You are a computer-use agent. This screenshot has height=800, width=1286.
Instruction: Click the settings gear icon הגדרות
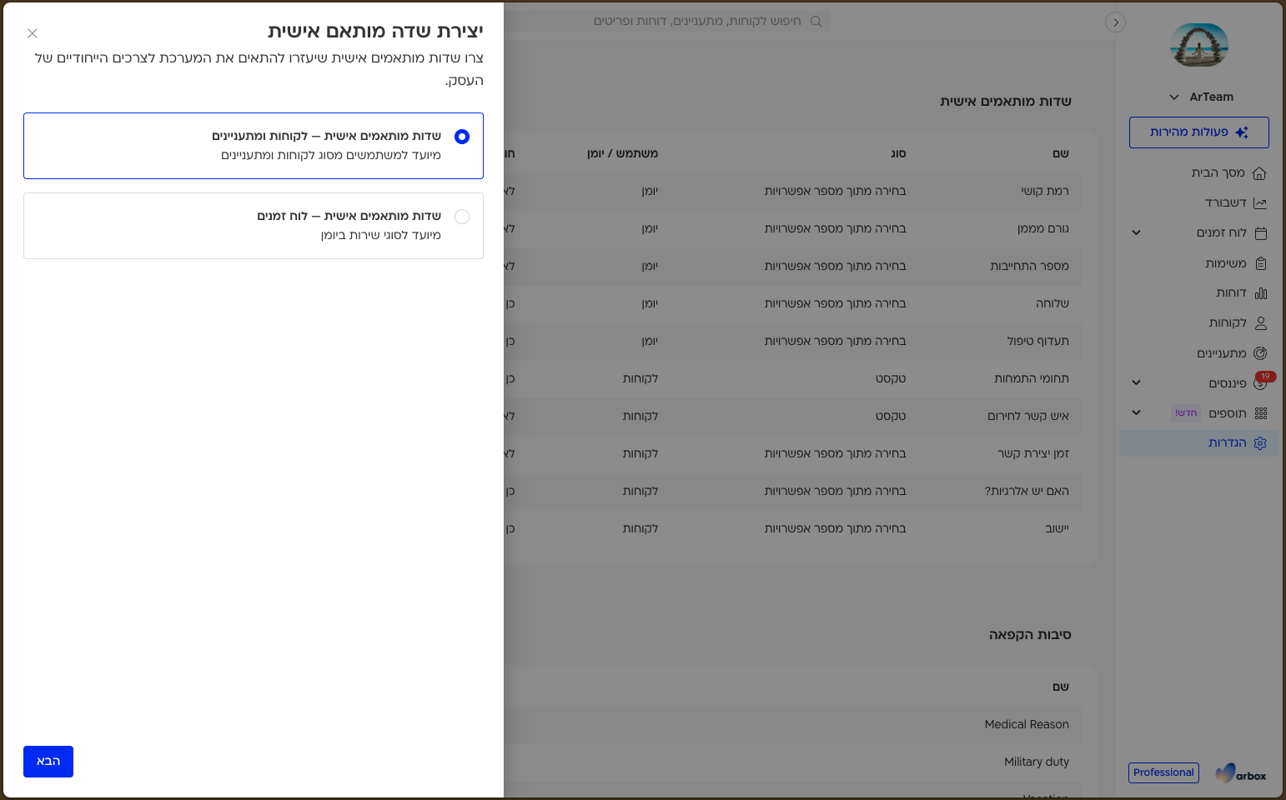[x=1261, y=443]
